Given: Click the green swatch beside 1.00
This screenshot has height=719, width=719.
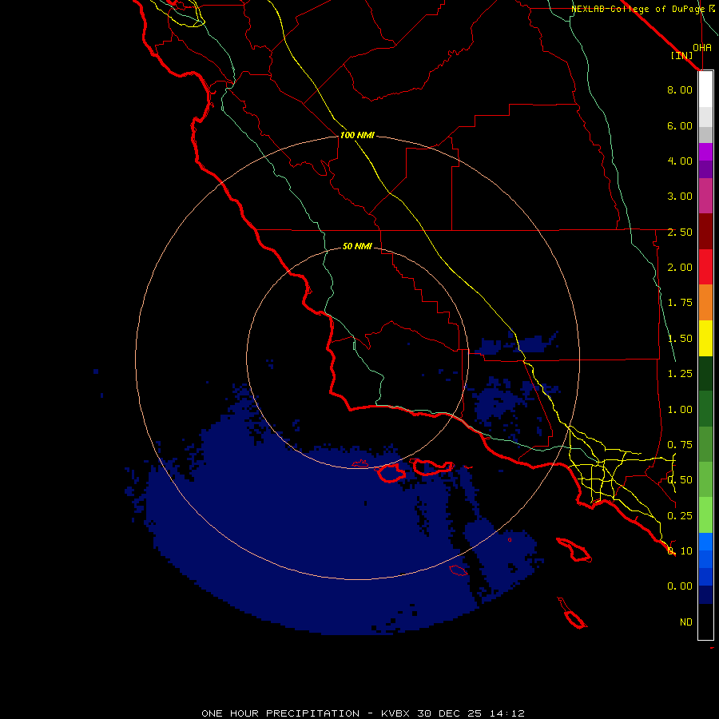Looking at the screenshot, I should tap(705, 409).
